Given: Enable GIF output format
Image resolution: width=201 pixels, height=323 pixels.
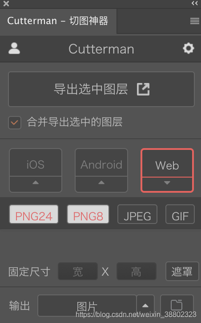Looking at the screenshot, I should (x=180, y=214).
